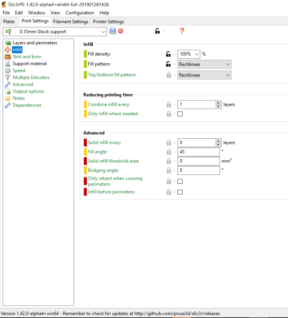The height and width of the screenshot is (318, 288).
Task: Switch to the Filament Settings tab
Action: tap(71, 22)
